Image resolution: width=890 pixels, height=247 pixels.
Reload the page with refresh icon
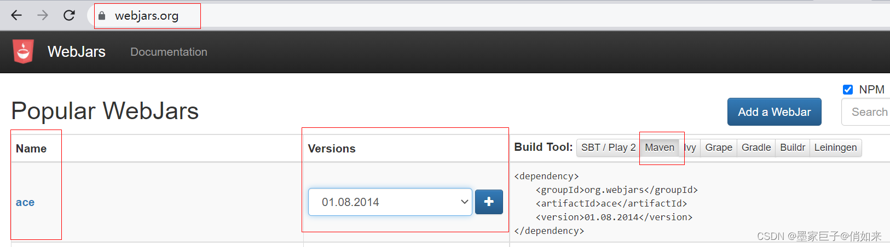click(69, 15)
